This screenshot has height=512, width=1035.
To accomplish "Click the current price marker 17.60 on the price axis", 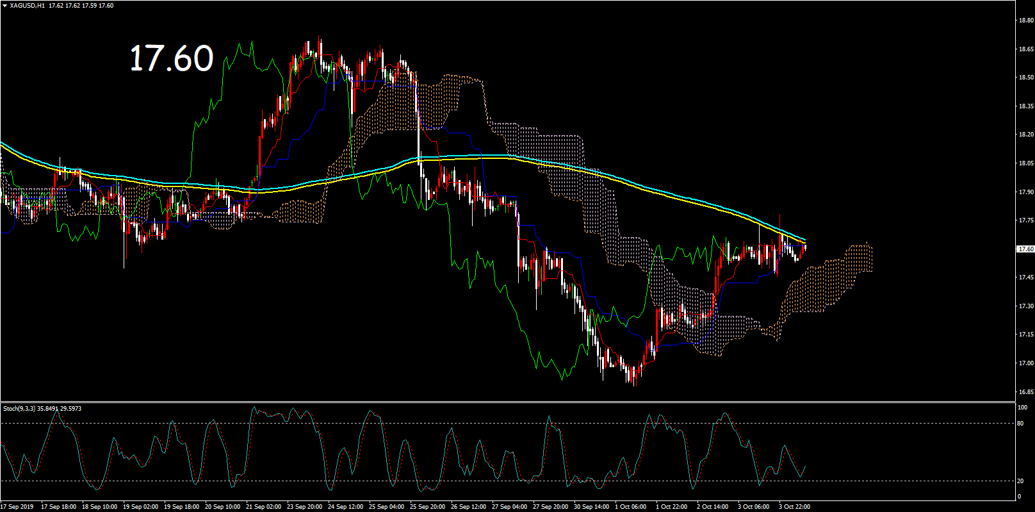I will pos(1025,249).
